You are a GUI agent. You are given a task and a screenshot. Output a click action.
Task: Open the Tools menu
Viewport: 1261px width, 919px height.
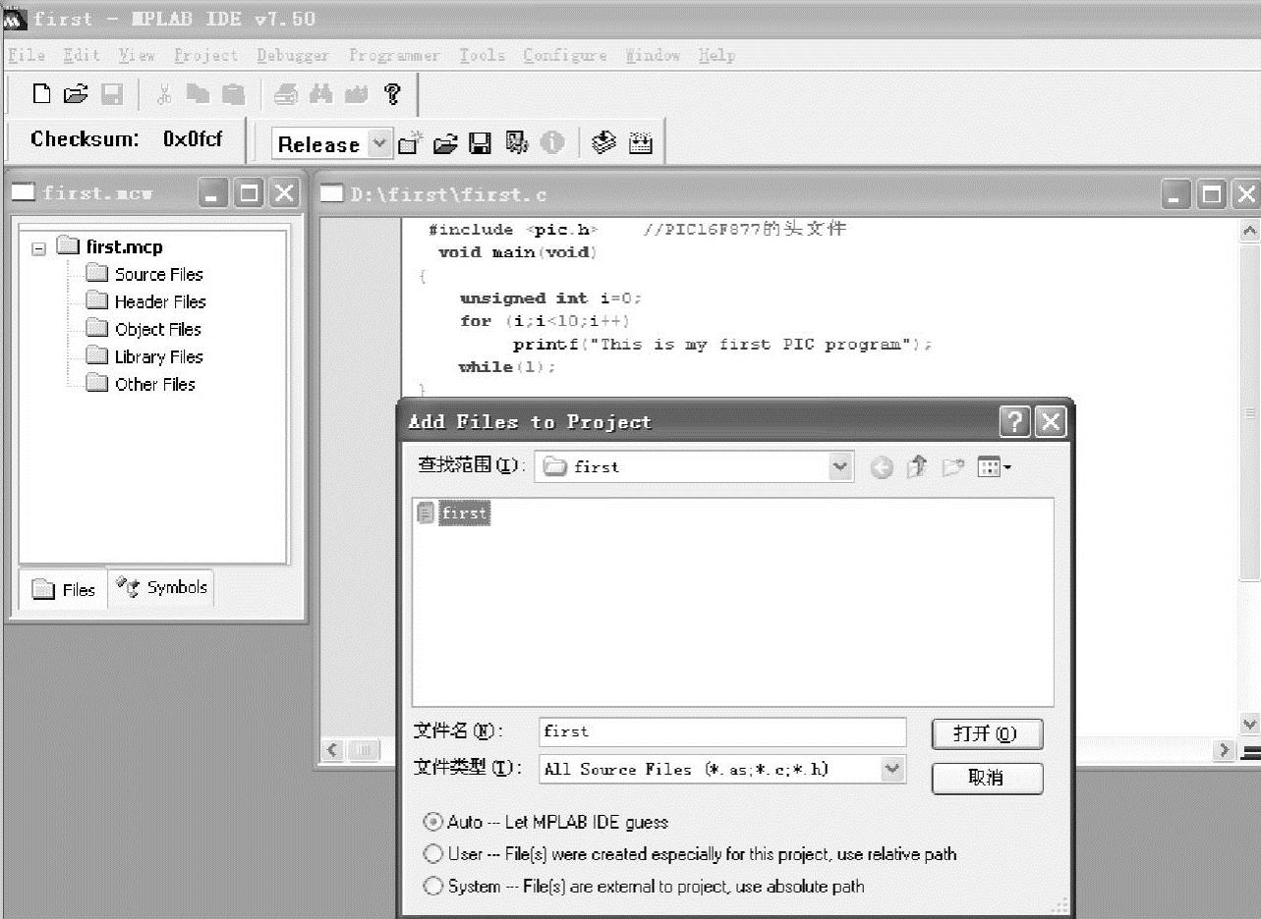(482, 55)
